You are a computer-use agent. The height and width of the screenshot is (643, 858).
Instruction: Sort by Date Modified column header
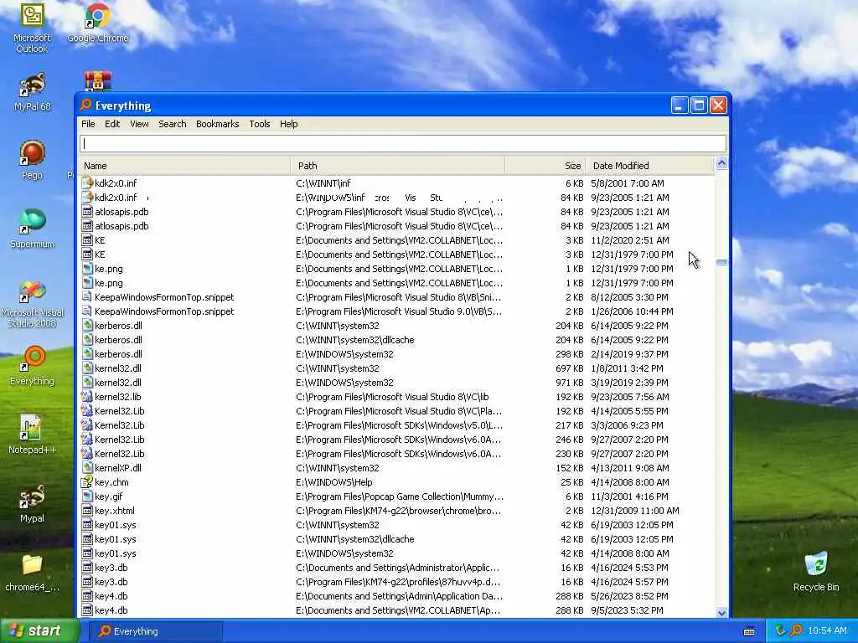649,166
